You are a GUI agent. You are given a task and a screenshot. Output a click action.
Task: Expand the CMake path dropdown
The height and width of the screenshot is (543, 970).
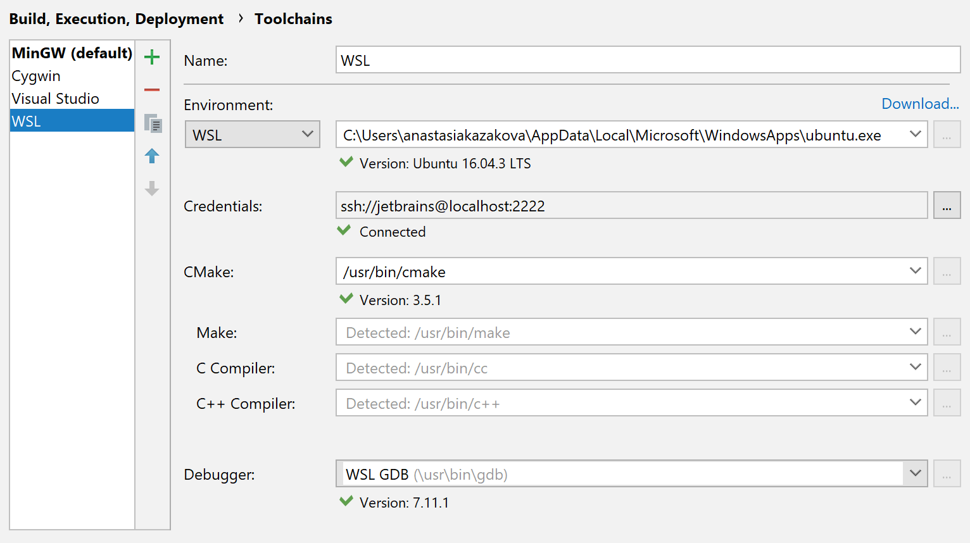[x=915, y=271]
